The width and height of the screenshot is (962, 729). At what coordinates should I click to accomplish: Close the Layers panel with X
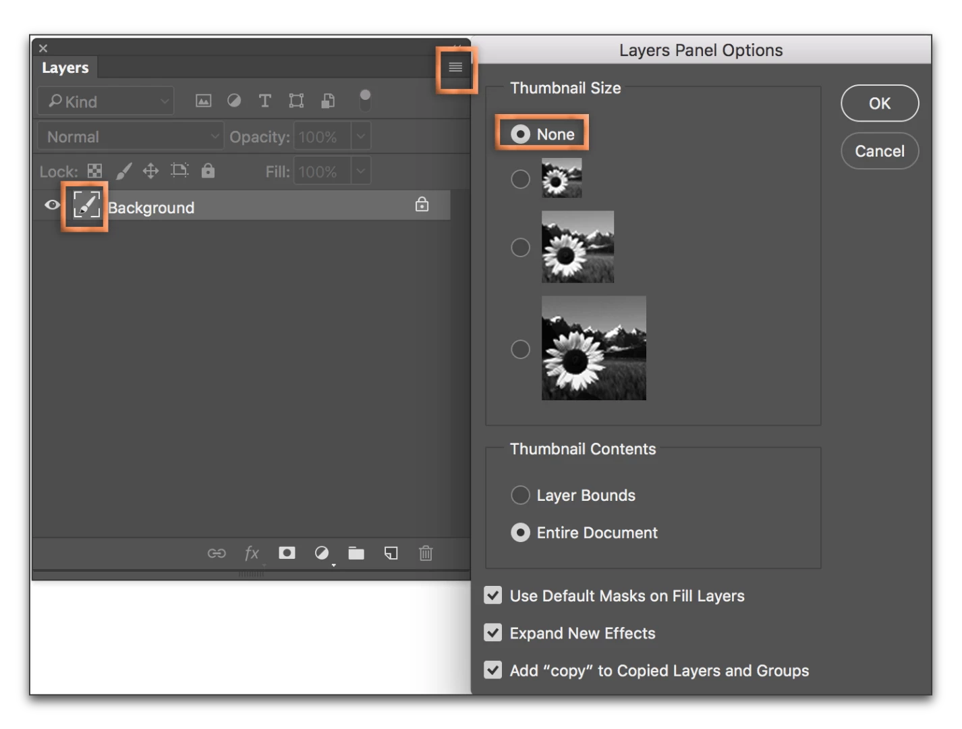(x=43, y=49)
